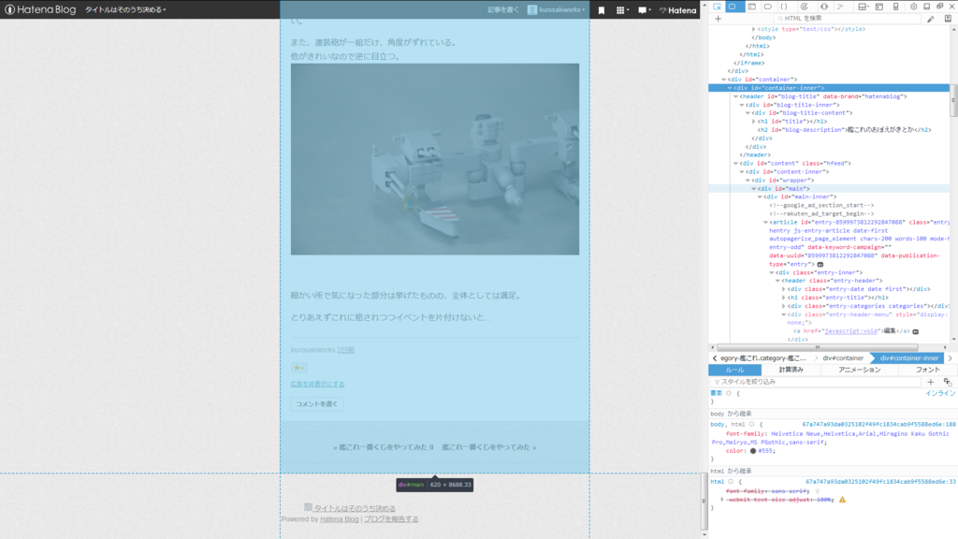
Task: Click ブログを報告する link
Action: (391, 519)
